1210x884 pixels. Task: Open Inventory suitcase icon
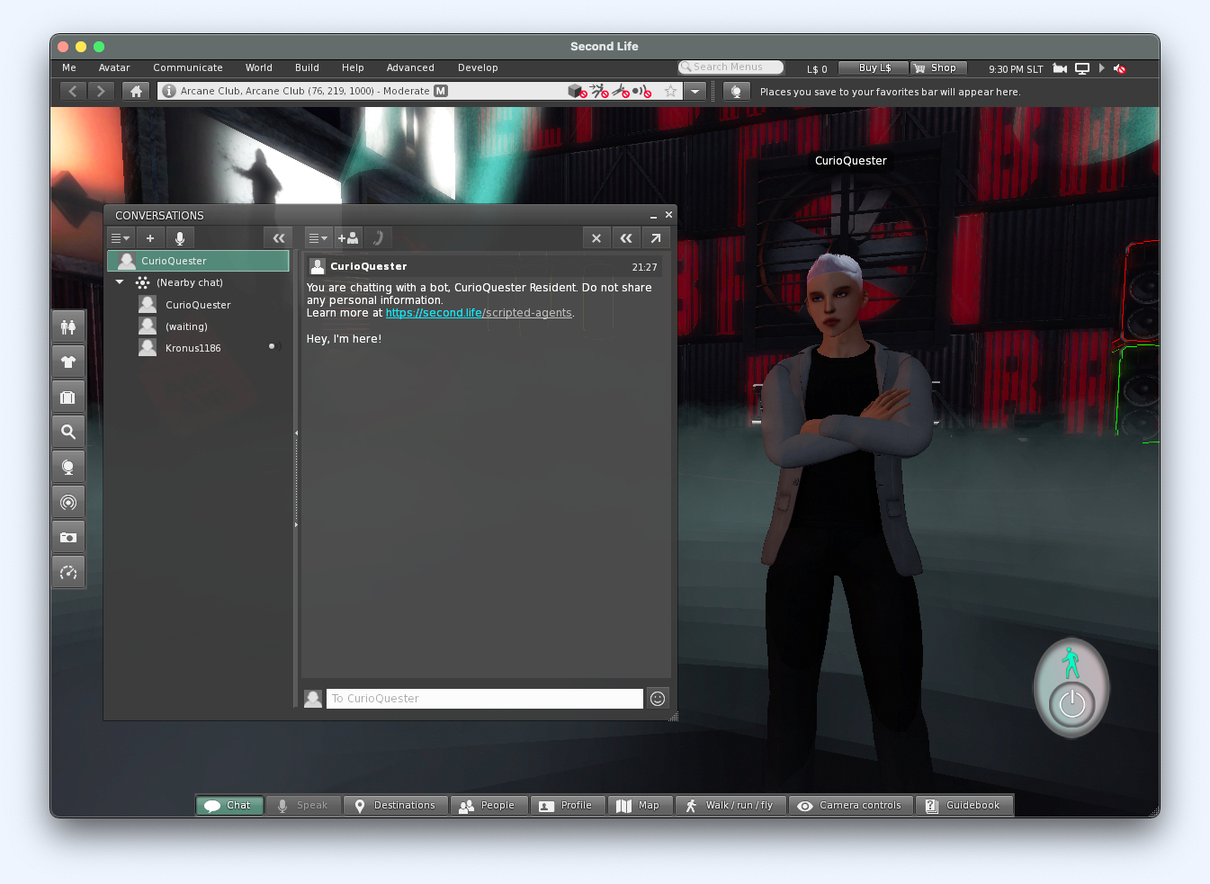click(68, 397)
